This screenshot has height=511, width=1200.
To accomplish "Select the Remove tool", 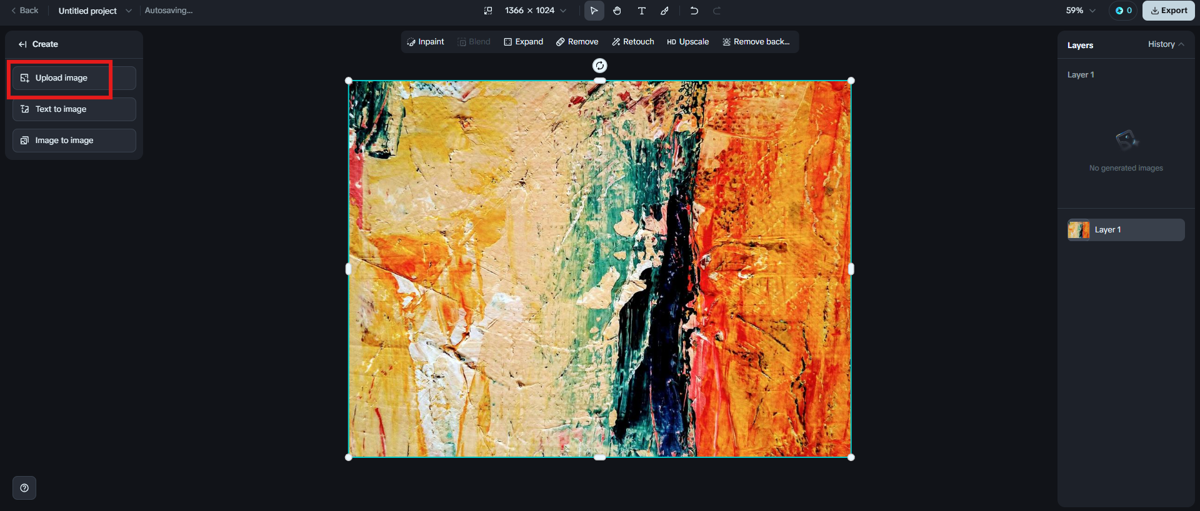I will coord(577,42).
